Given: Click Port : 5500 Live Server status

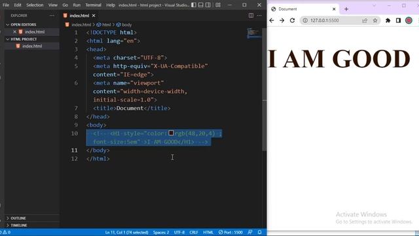Looking at the screenshot, I should pyautogui.click(x=230, y=232).
